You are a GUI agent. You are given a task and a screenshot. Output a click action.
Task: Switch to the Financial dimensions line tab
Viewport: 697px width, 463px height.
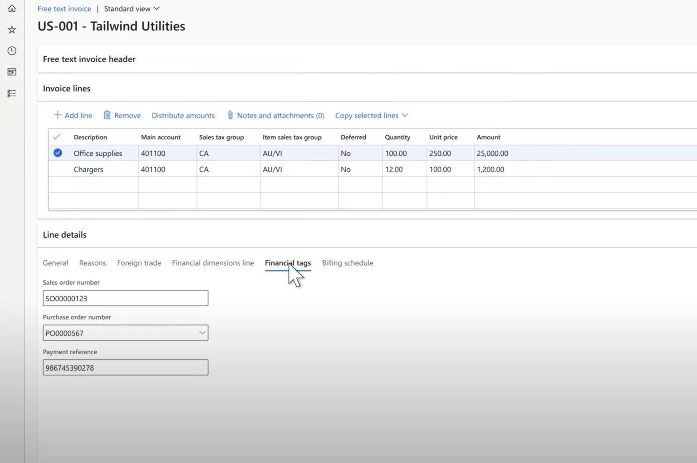pos(212,263)
